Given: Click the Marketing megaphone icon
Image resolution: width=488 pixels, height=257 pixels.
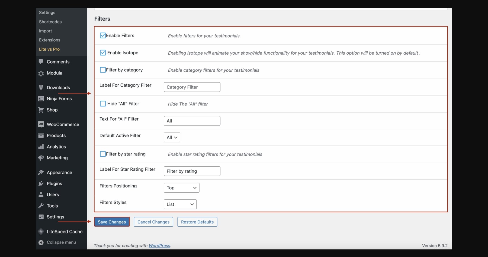Looking at the screenshot, I should coord(41,158).
